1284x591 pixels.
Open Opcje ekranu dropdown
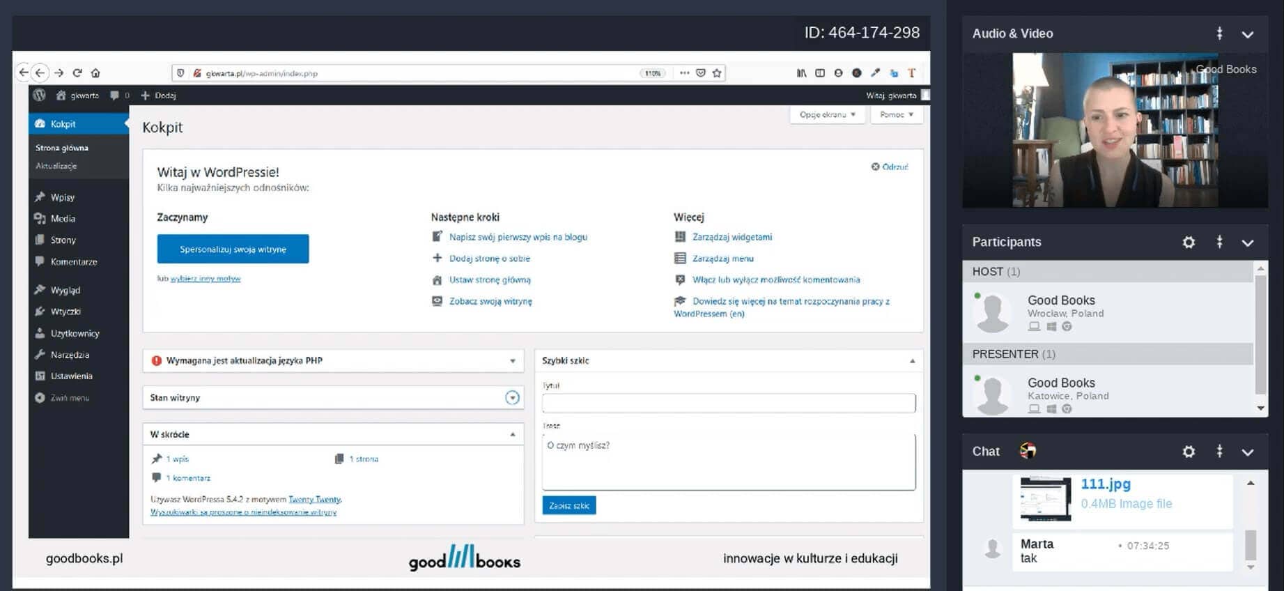click(x=827, y=115)
